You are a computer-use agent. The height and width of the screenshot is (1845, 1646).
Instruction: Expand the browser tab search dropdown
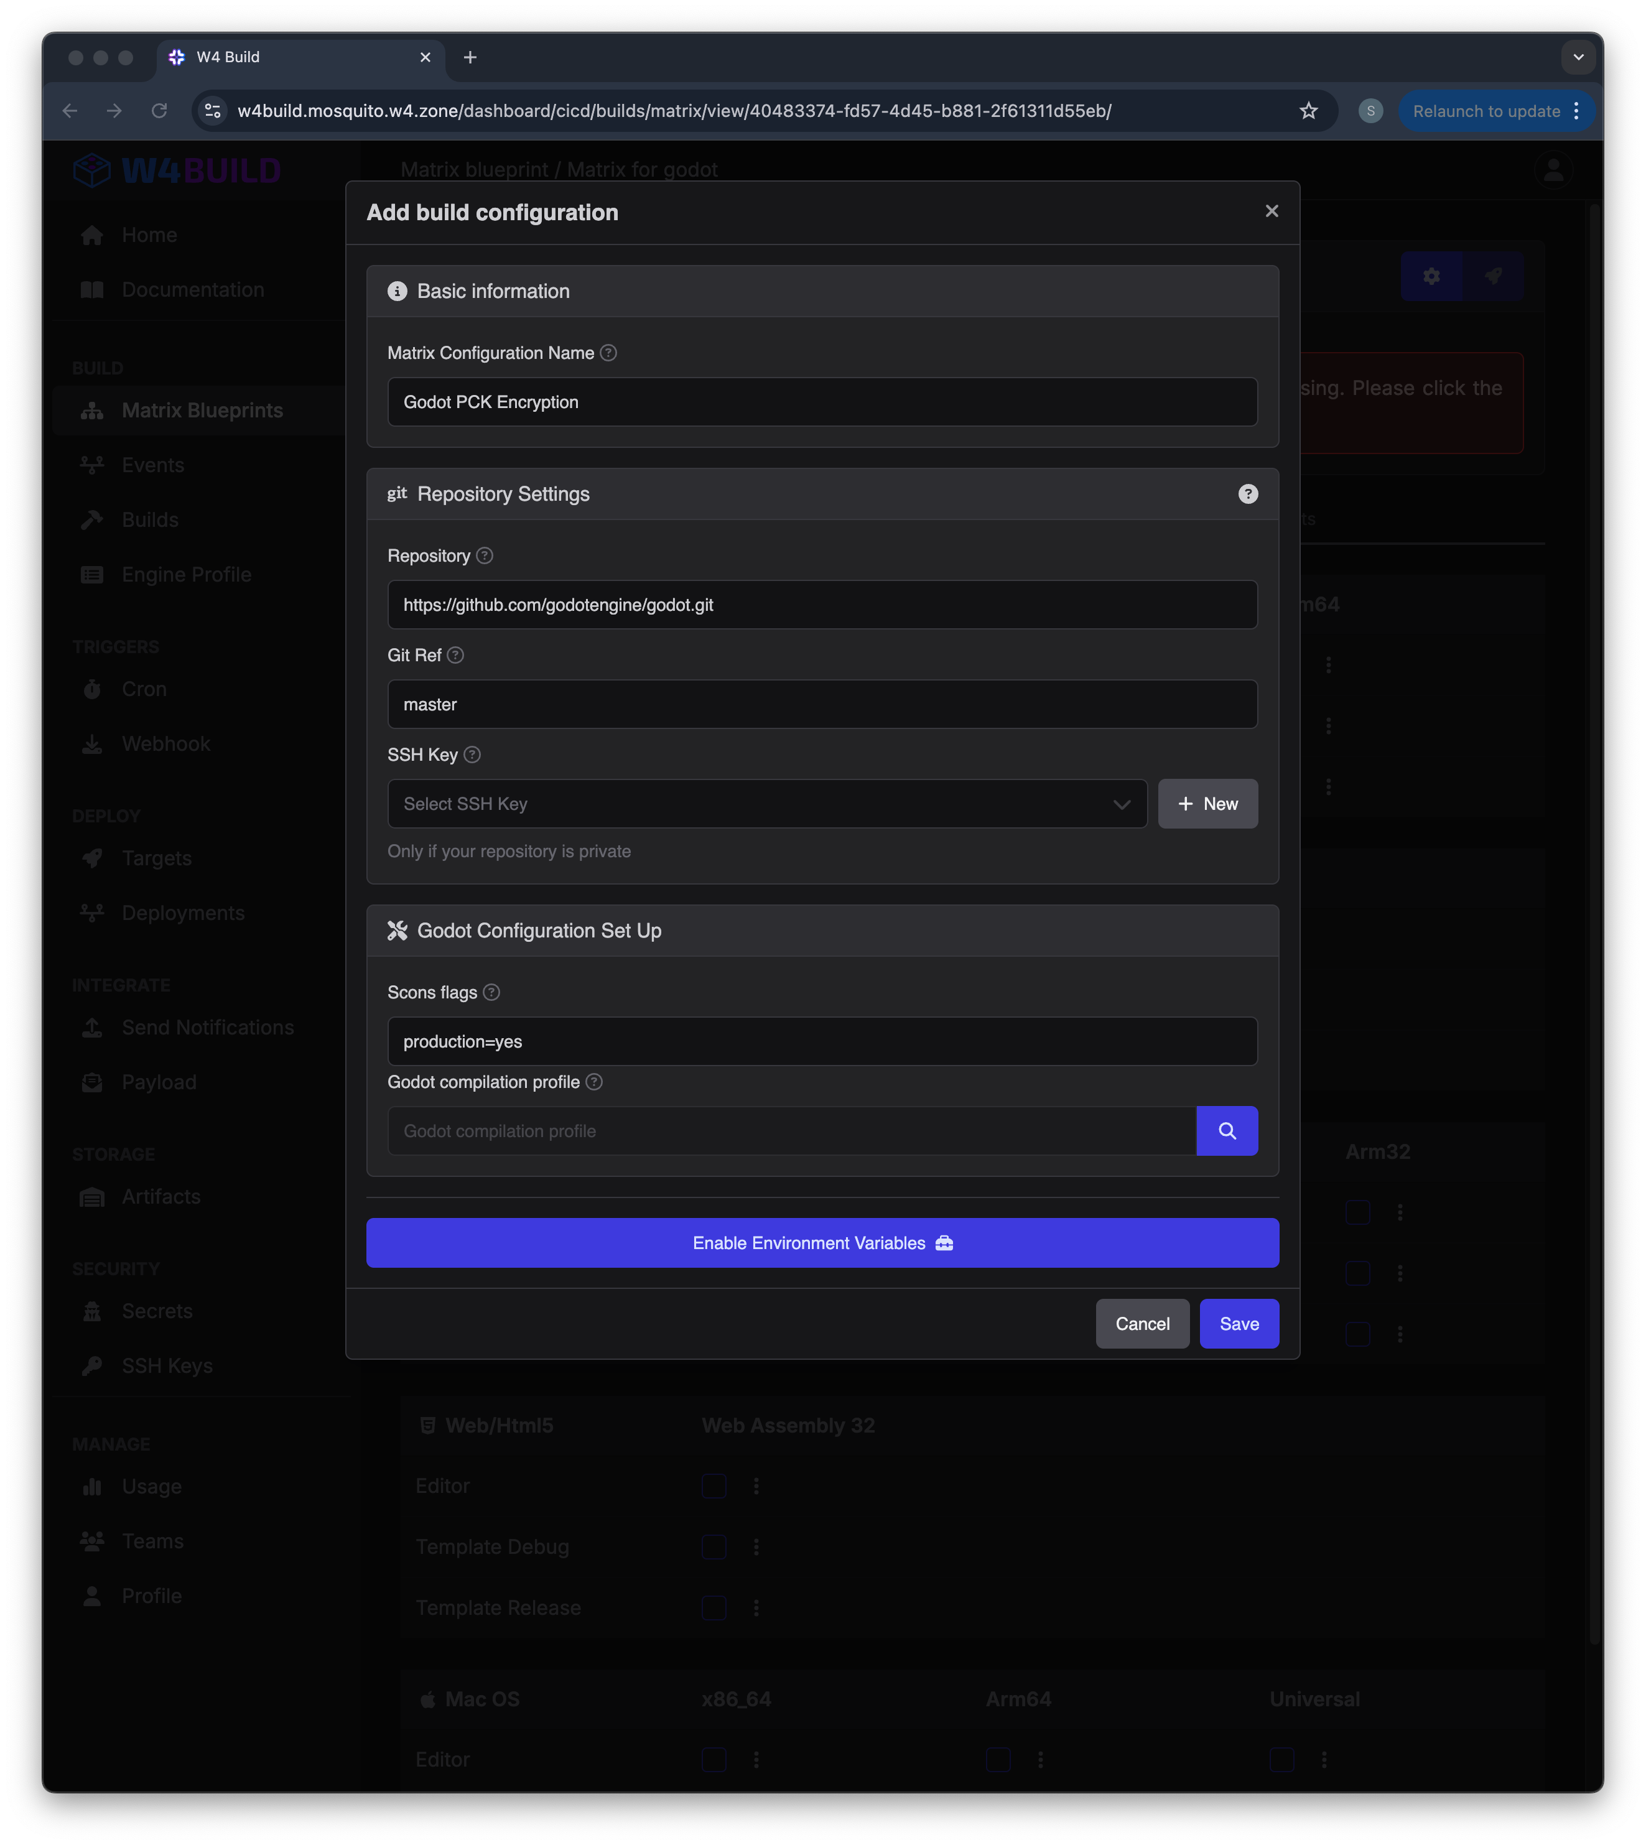click(1578, 57)
